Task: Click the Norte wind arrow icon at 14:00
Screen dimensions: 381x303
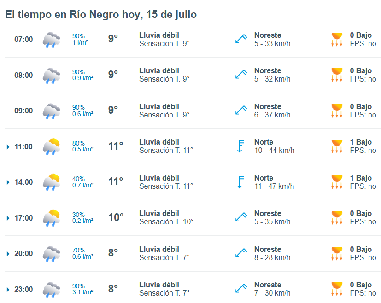Action: (x=240, y=182)
